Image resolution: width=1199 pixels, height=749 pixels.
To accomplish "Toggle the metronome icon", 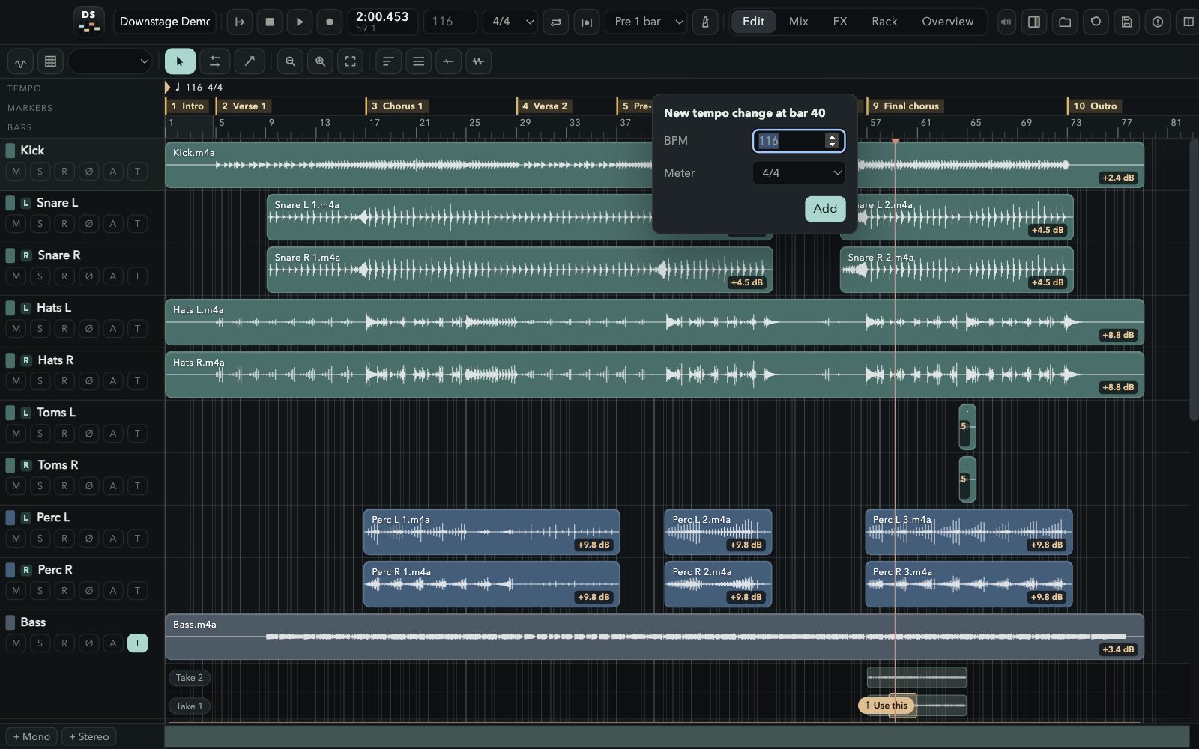I will pos(704,22).
